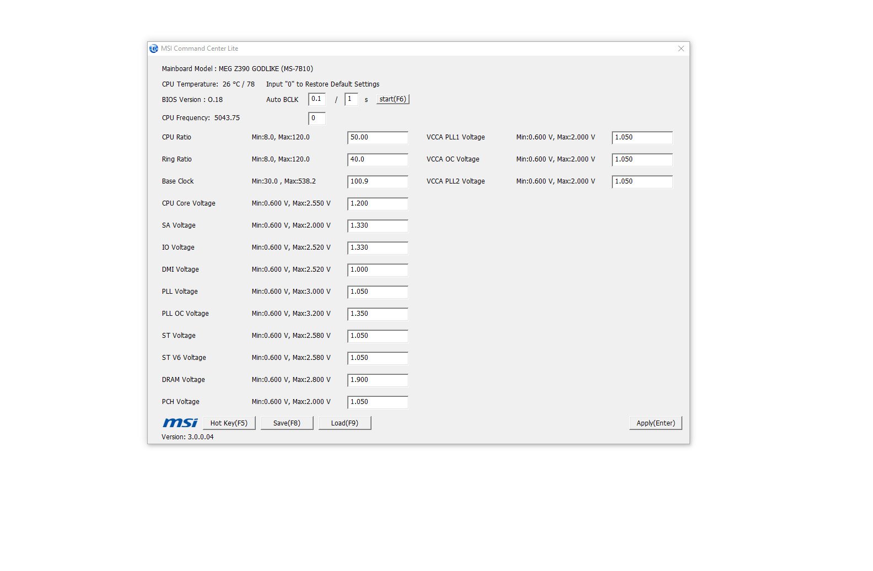Click the BIOS Version : 0.18 text
The image size is (873, 571).
point(192,100)
